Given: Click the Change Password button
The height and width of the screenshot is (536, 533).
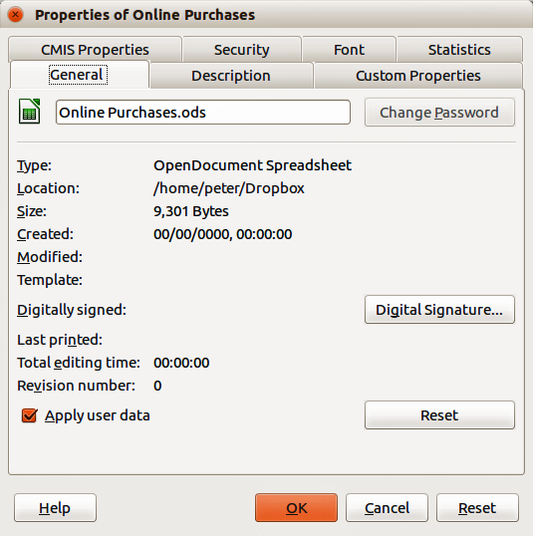Looking at the screenshot, I should (439, 113).
